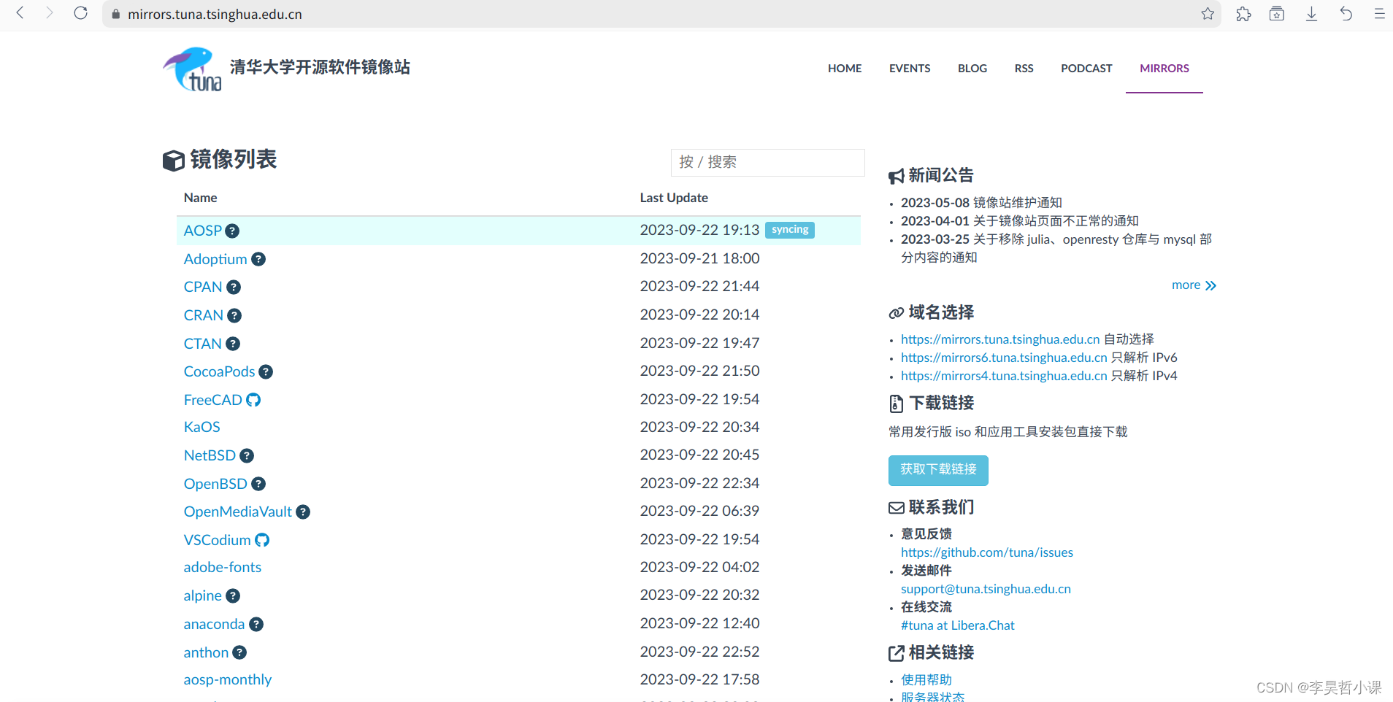Click the GitHub icon beside VSCodium
Viewport: 1393px width, 702px height.
[x=262, y=540]
